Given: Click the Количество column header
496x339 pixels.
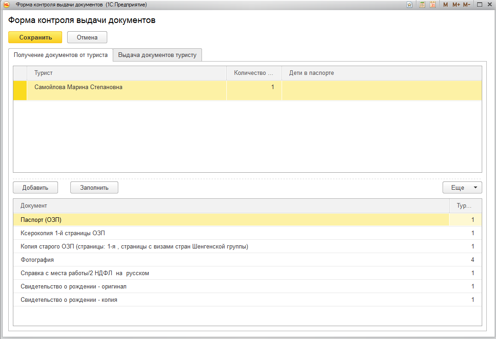Looking at the screenshot, I should point(254,73).
